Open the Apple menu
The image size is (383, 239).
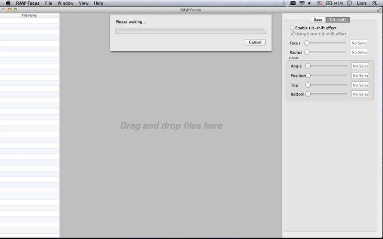click(8, 3)
